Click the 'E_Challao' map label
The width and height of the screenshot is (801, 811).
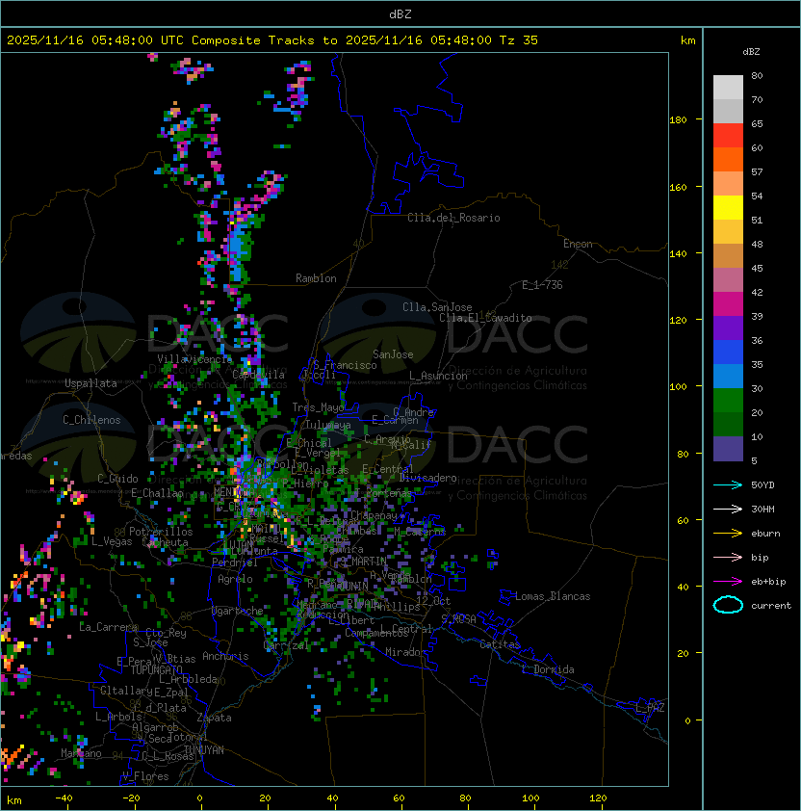157,493
